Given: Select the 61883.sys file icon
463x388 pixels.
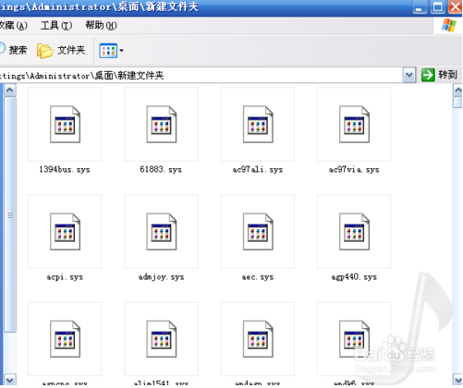Looking at the screenshot, I should [161, 124].
